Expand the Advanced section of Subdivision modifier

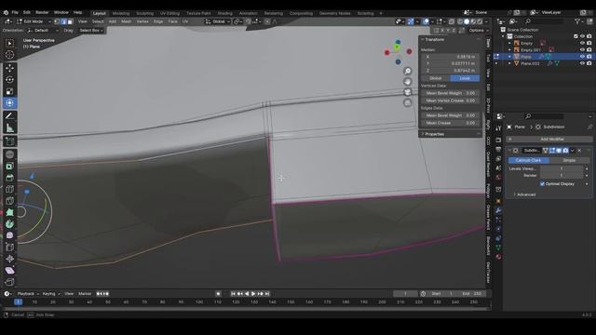(x=524, y=194)
